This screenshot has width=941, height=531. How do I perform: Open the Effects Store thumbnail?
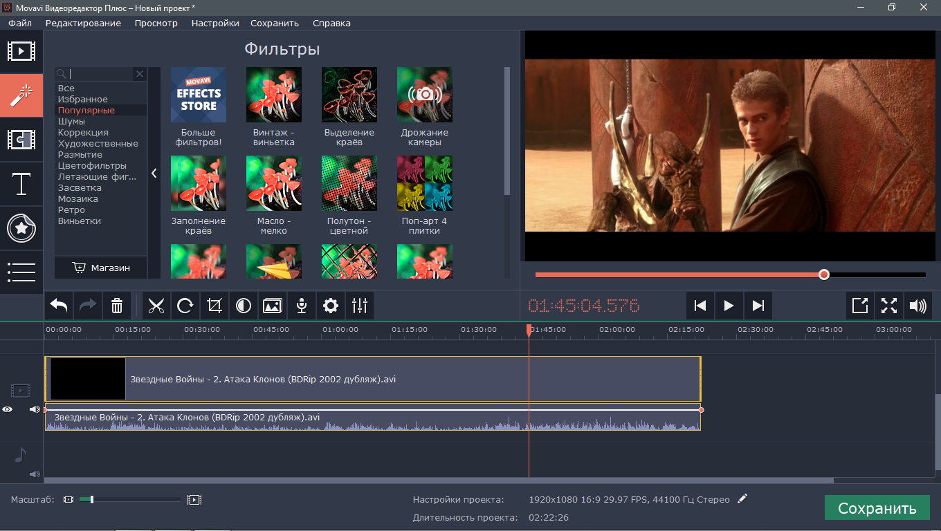pos(199,95)
